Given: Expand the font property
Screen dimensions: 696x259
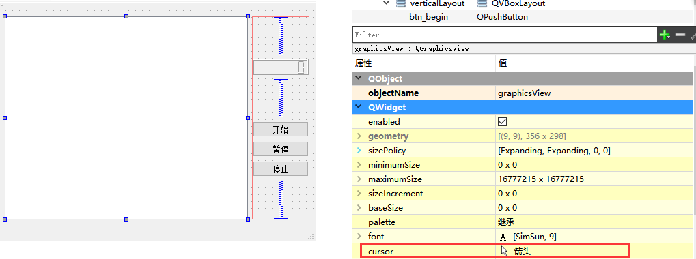Looking at the screenshot, I should [359, 236].
